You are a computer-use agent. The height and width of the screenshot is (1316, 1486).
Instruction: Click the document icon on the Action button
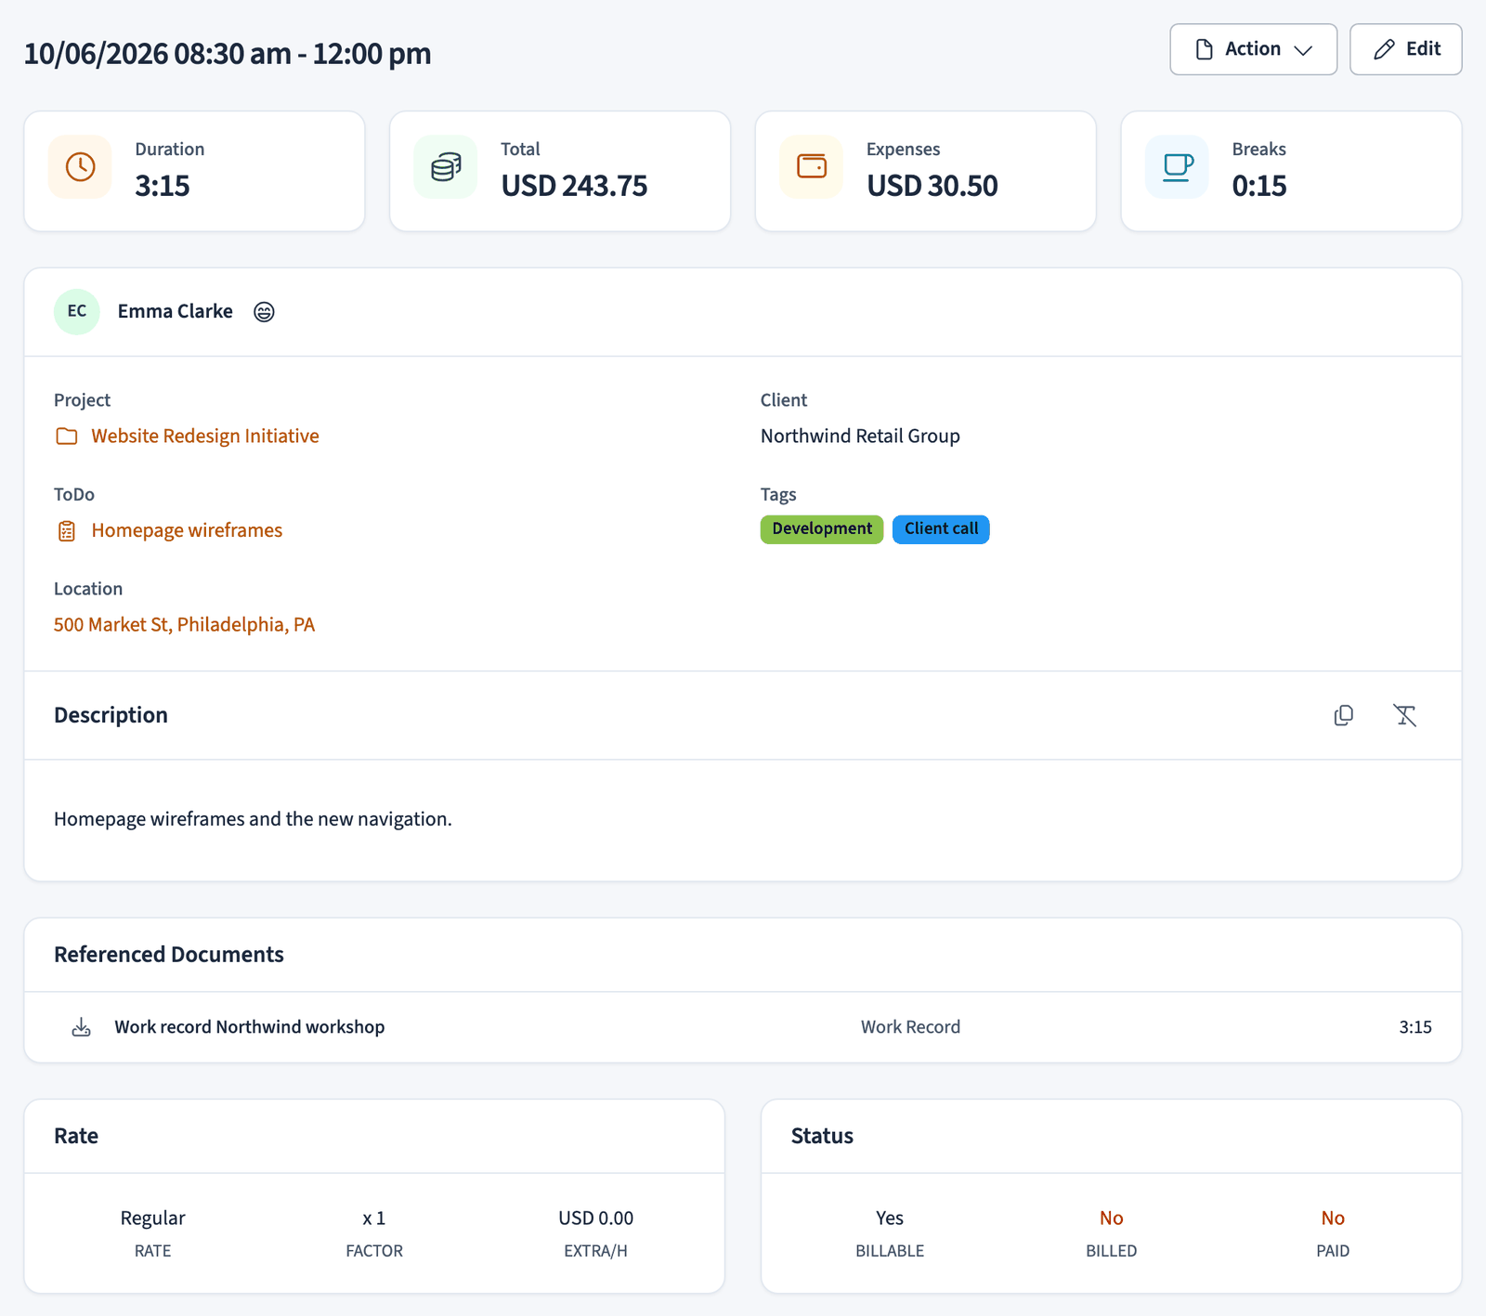point(1205,49)
